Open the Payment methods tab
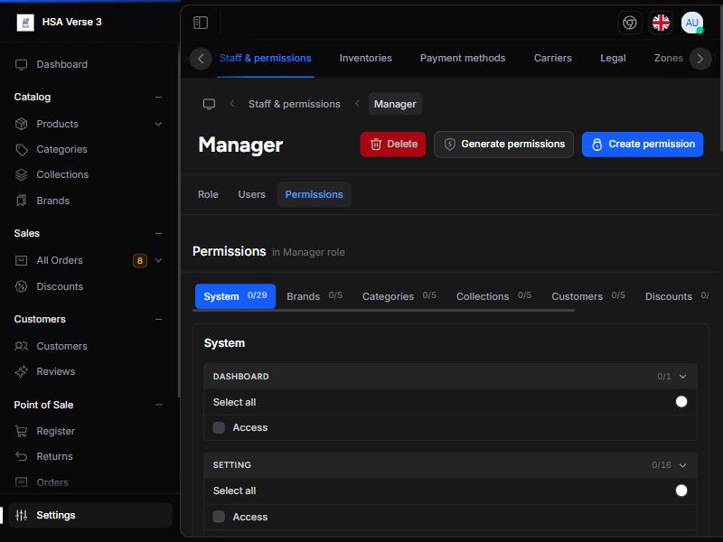 click(463, 58)
